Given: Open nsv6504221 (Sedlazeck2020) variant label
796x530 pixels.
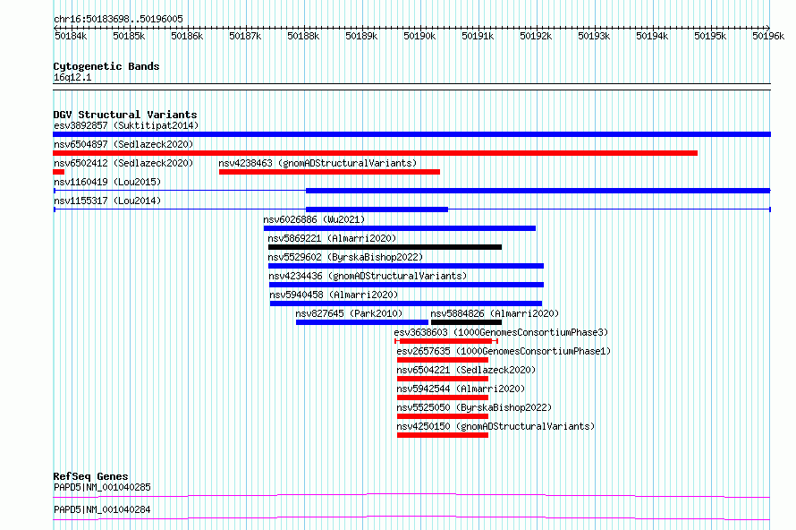Looking at the screenshot, I should coord(466,370).
